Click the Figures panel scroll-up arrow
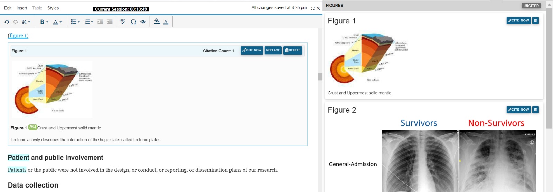 [549, 4]
